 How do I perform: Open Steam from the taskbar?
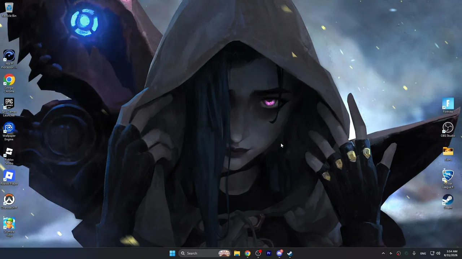click(290, 253)
